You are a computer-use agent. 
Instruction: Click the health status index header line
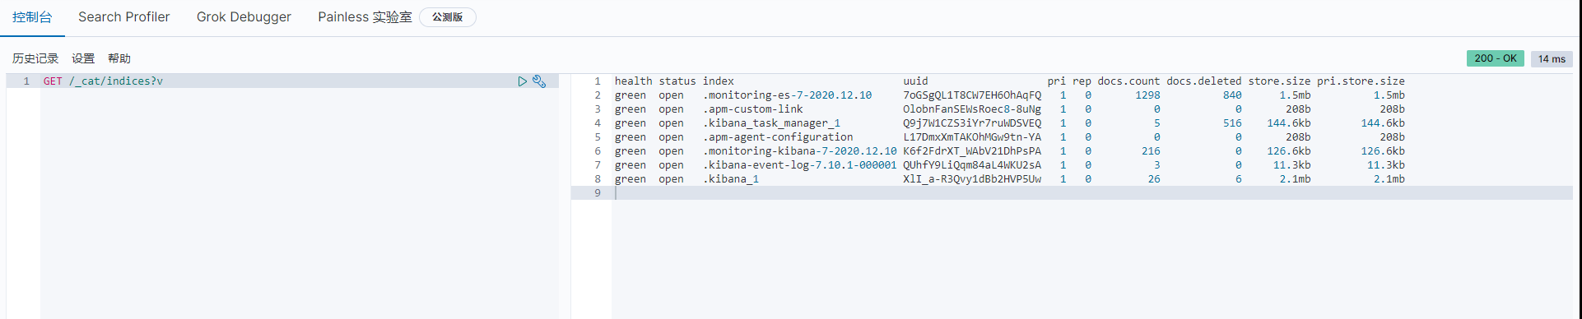pos(1009,81)
